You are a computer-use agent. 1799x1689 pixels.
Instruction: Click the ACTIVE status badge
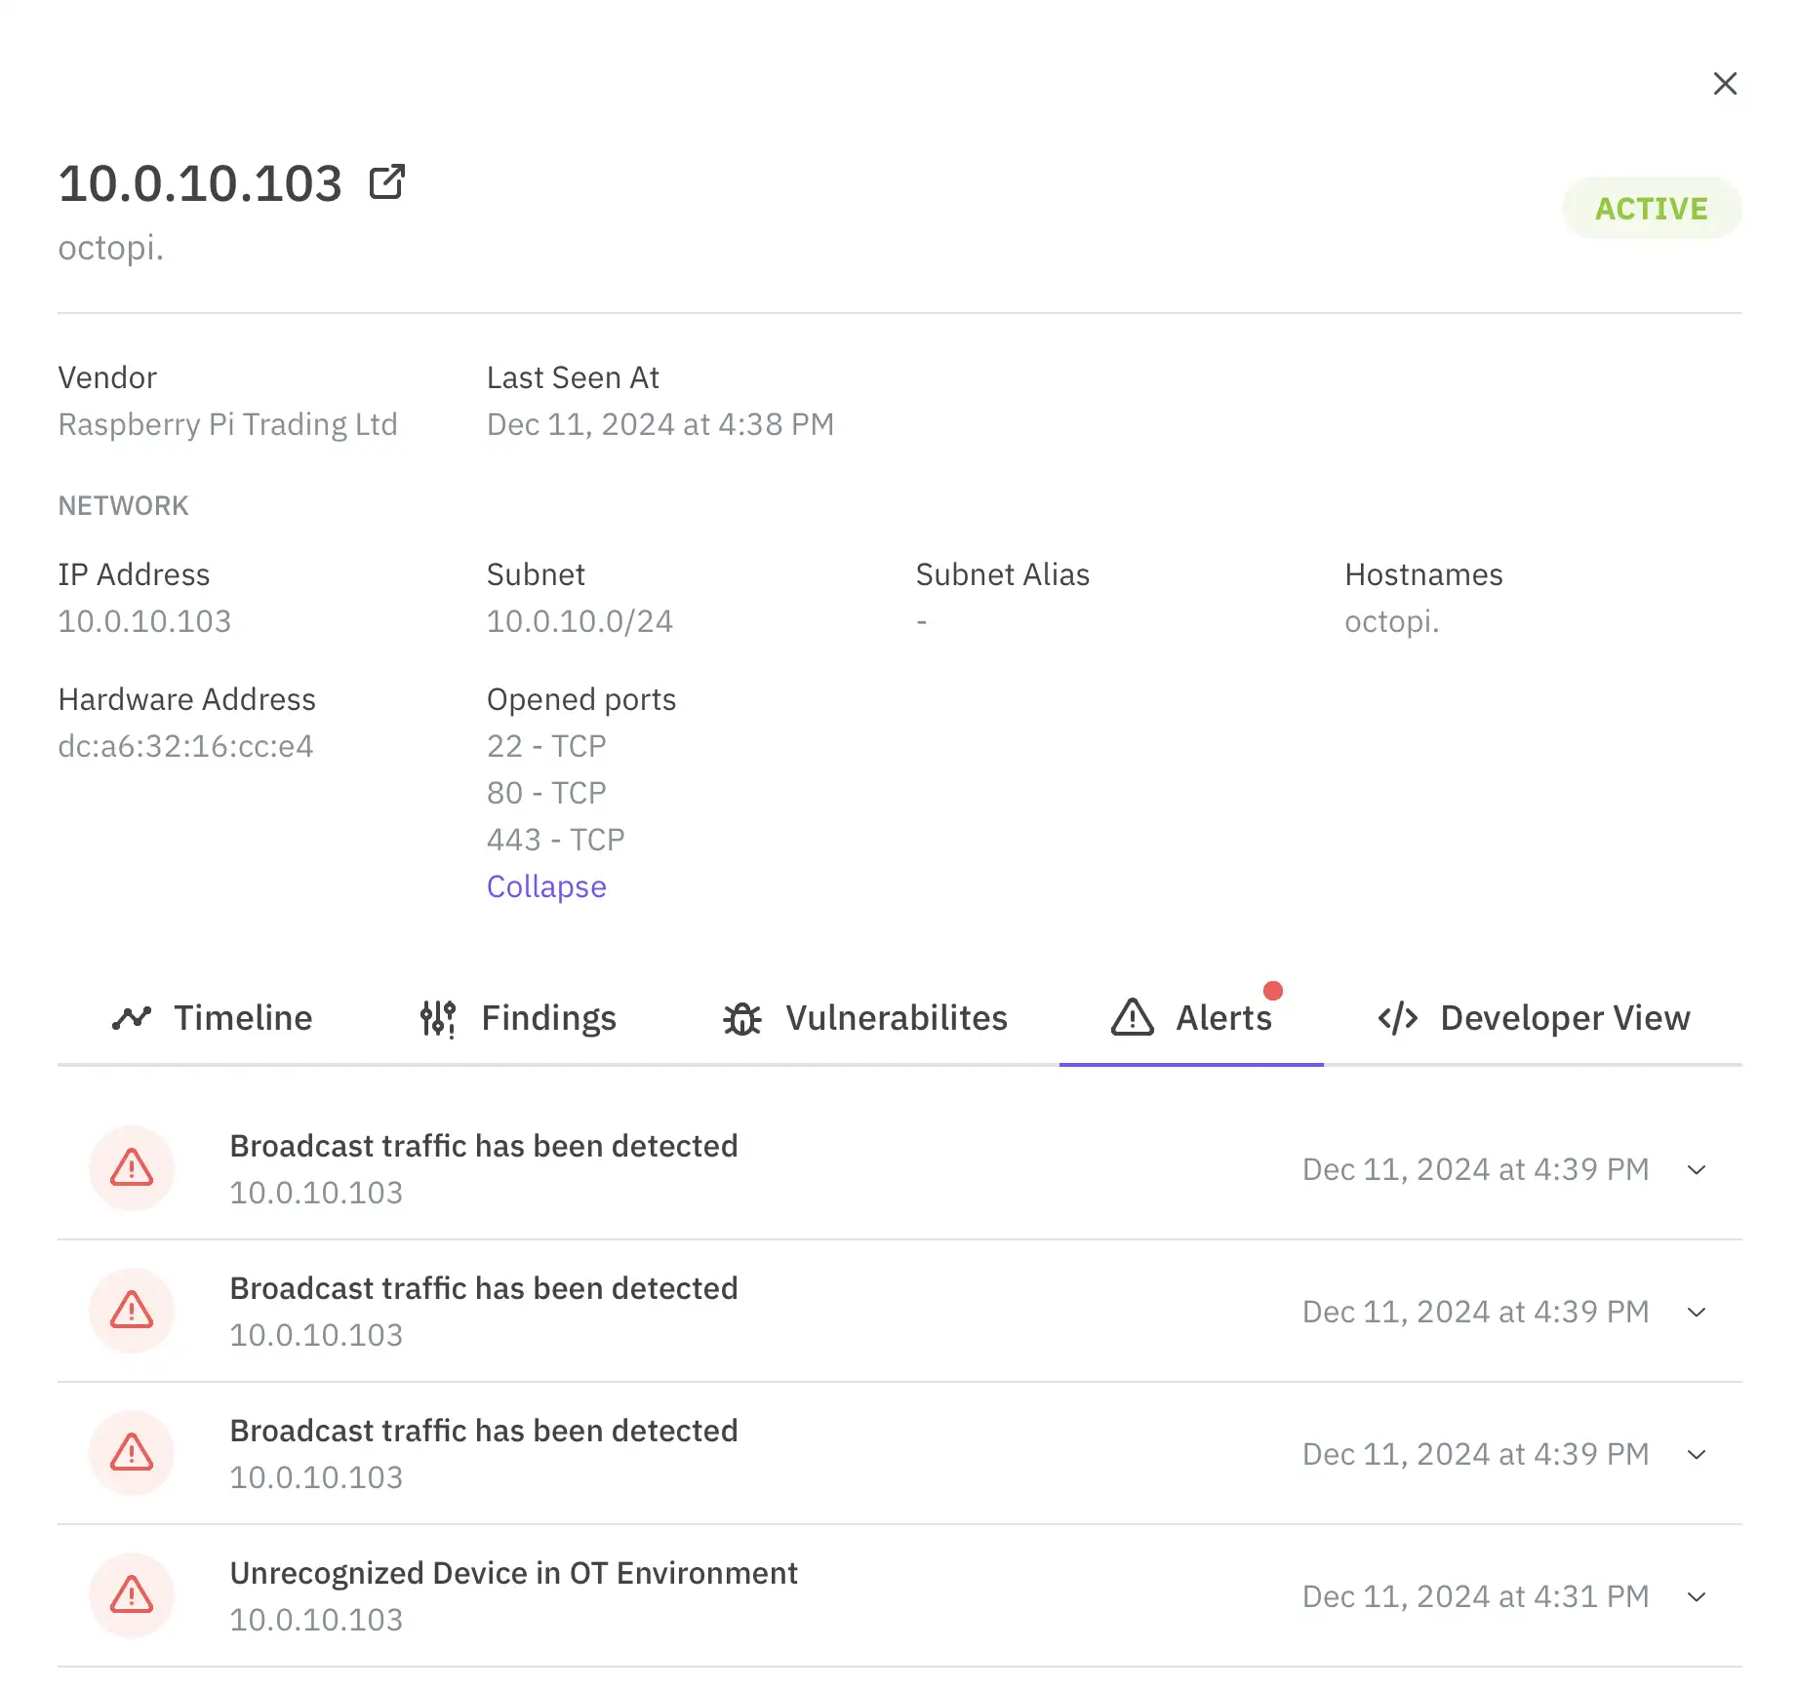[1651, 209]
